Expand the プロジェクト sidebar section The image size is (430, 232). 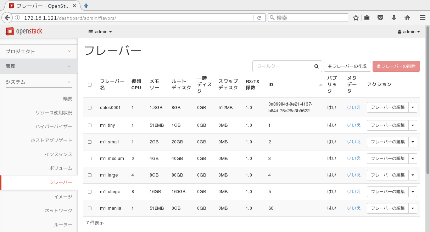39,52
